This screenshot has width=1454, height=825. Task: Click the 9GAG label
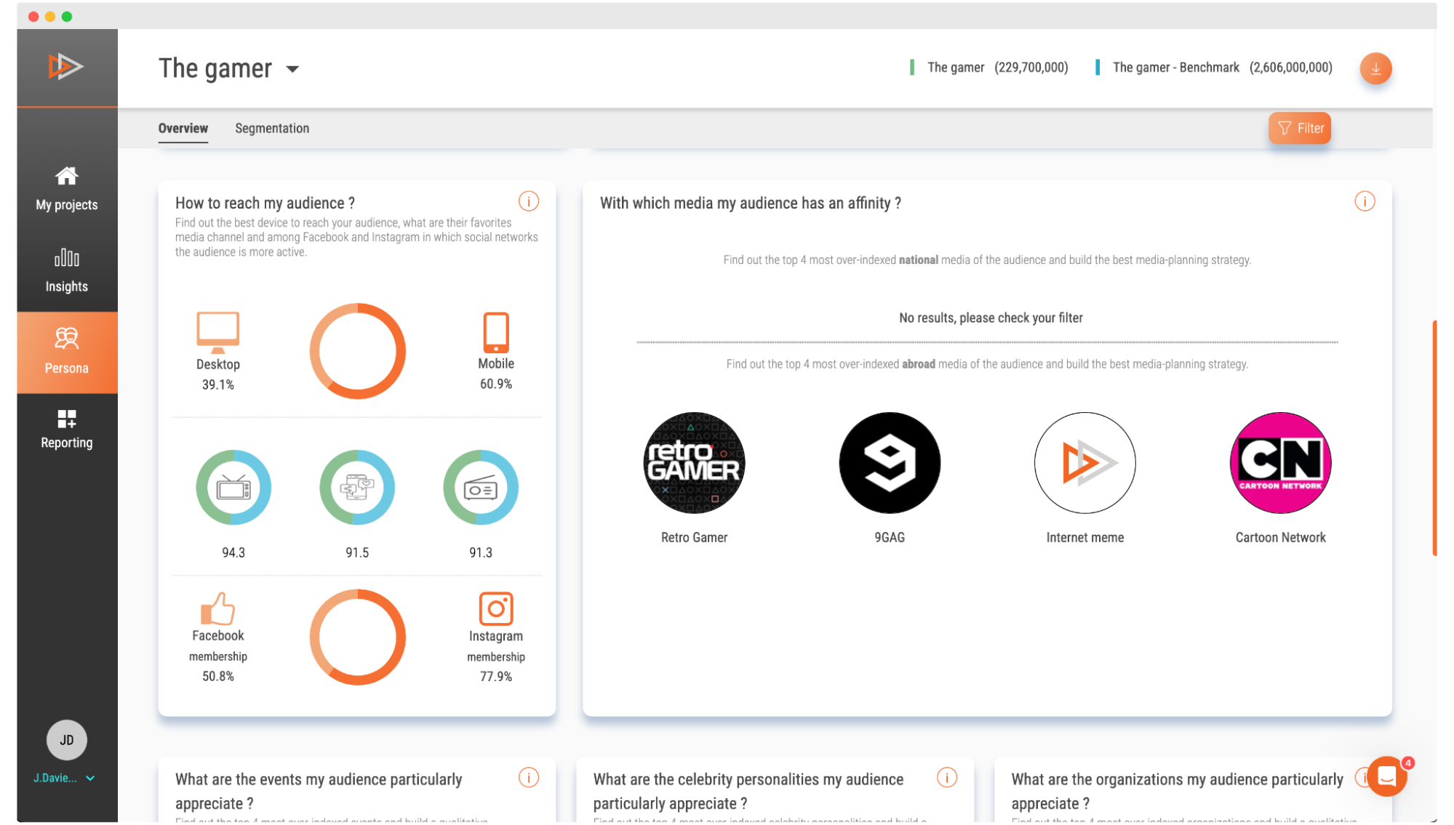coord(890,537)
